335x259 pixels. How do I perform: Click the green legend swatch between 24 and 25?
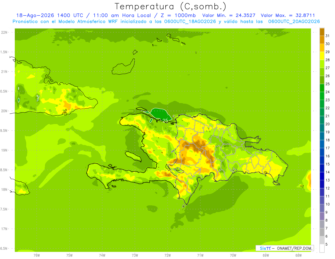click(x=322, y=88)
